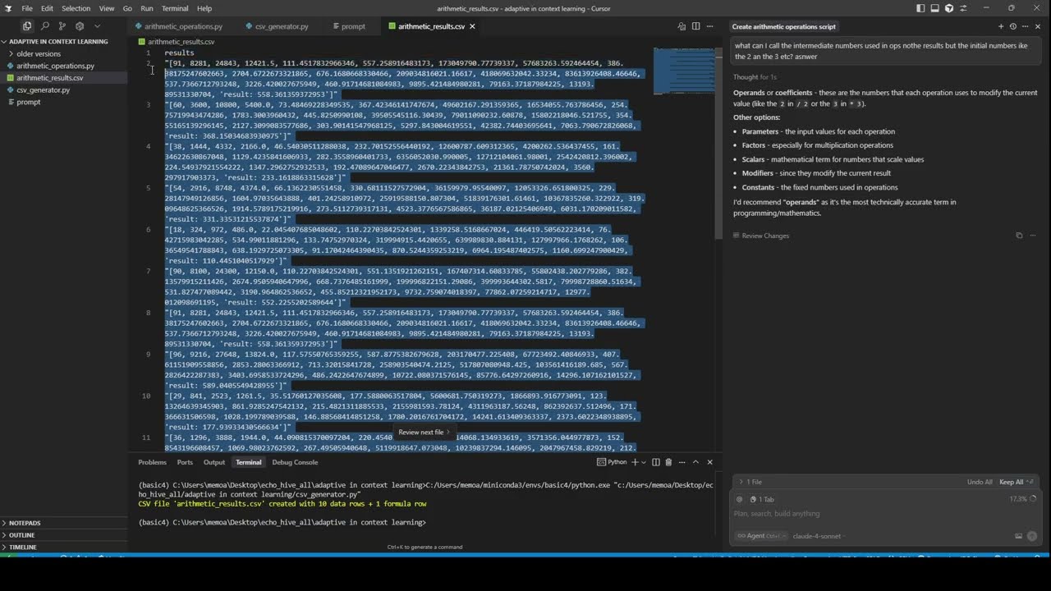Open the Terminal menu
The image size is (1051, 591).
click(175, 8)
